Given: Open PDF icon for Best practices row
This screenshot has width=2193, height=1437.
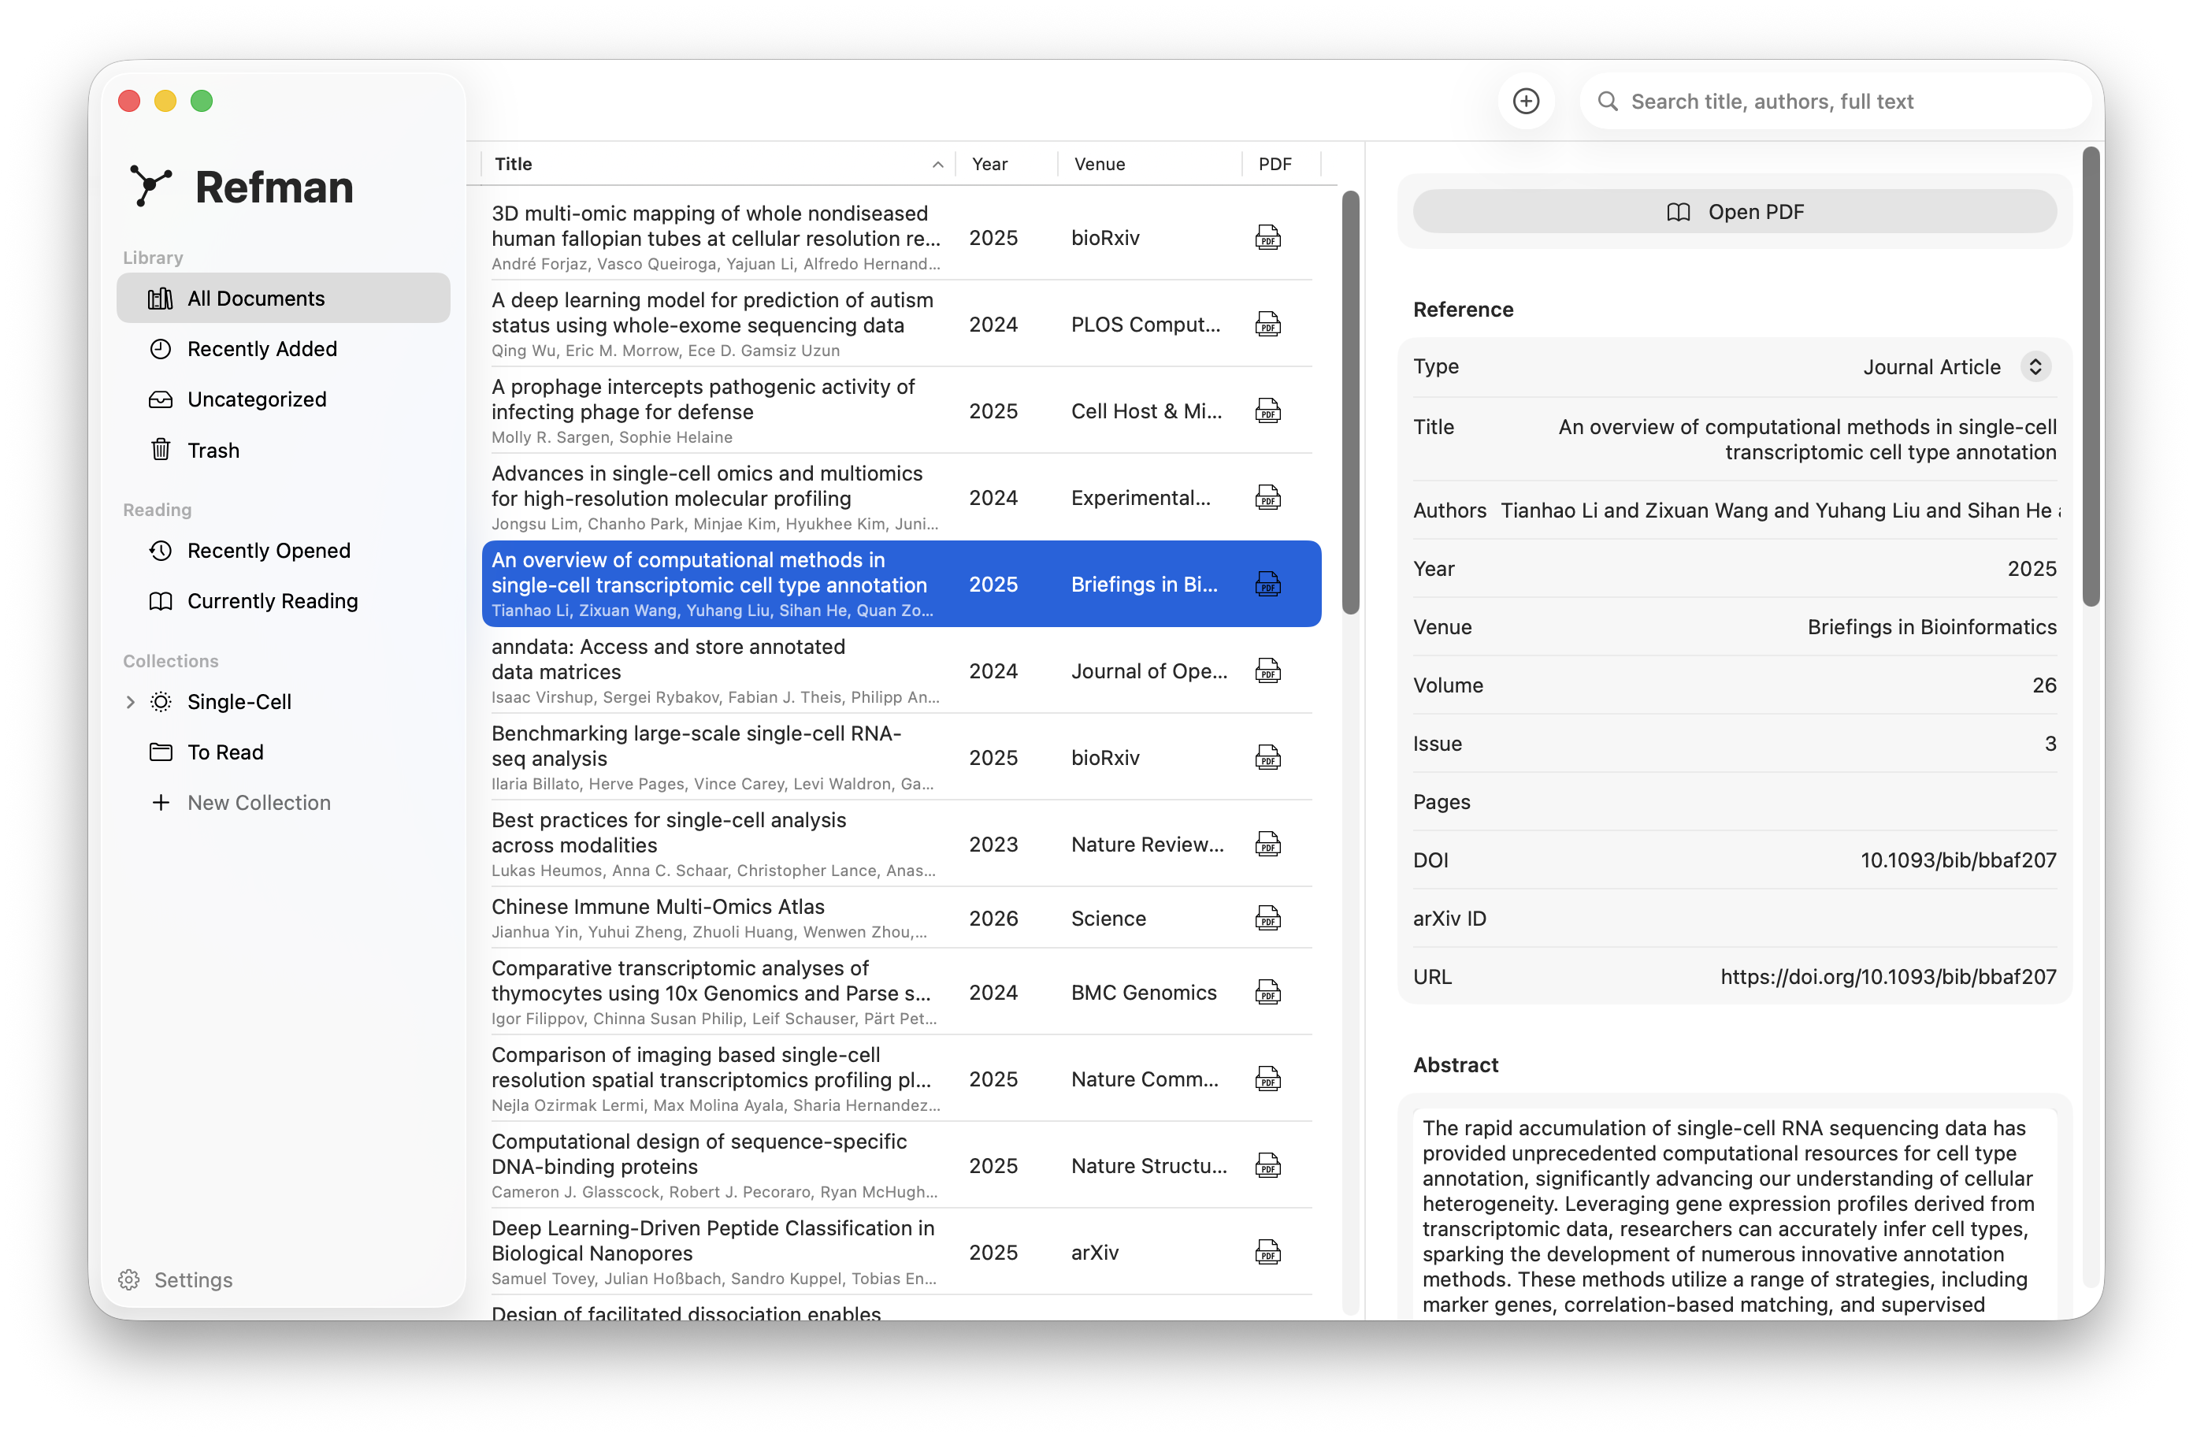Looking at the screenshot, I should tap(1268, 845).
